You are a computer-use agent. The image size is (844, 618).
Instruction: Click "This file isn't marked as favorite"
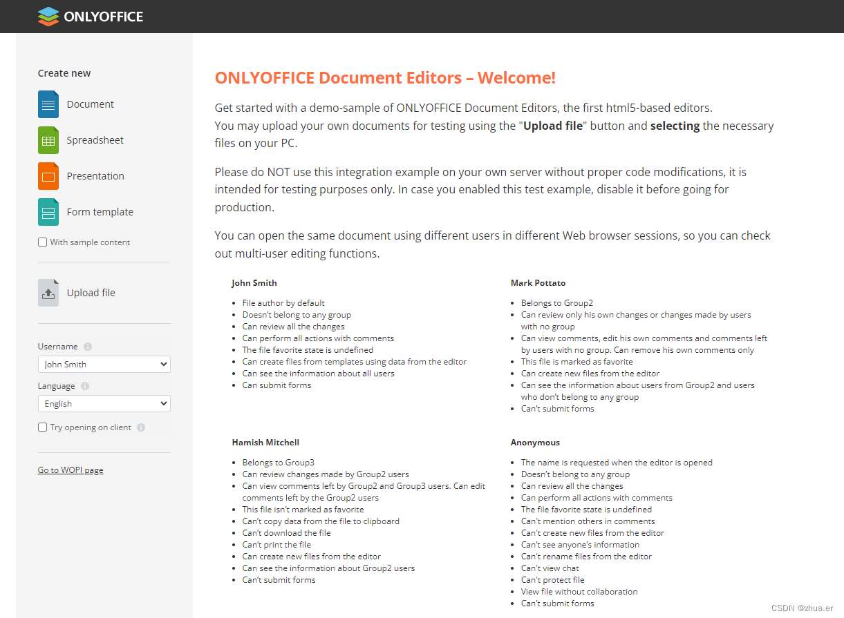point(303,510)
